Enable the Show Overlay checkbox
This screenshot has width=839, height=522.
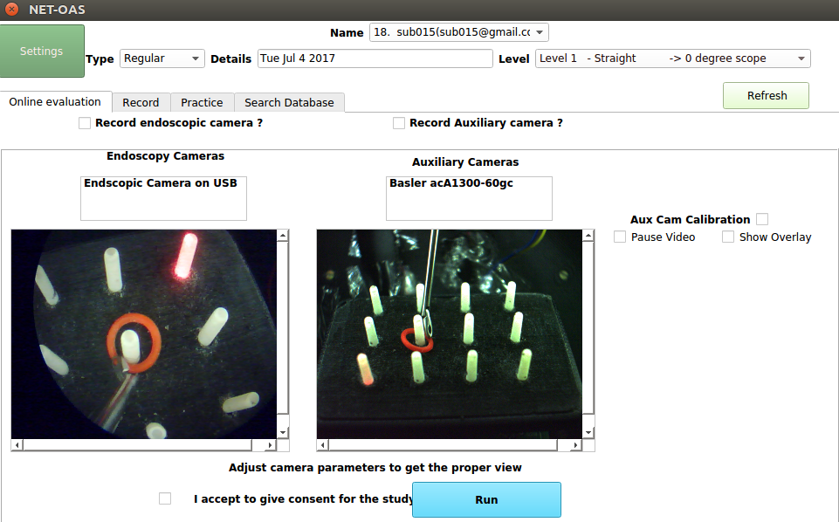click(x=728, y=237)
